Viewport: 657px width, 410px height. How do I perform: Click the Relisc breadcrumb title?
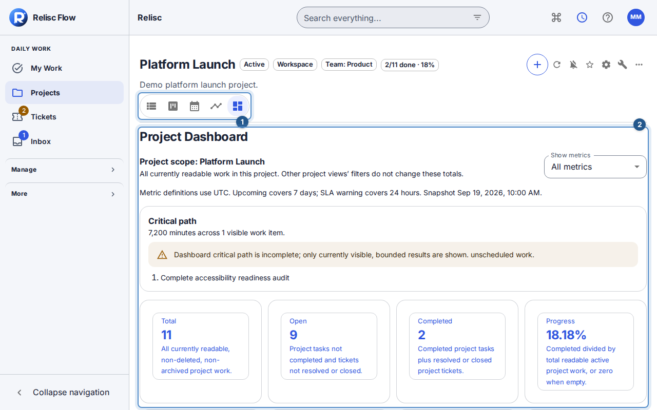point(150,17)
